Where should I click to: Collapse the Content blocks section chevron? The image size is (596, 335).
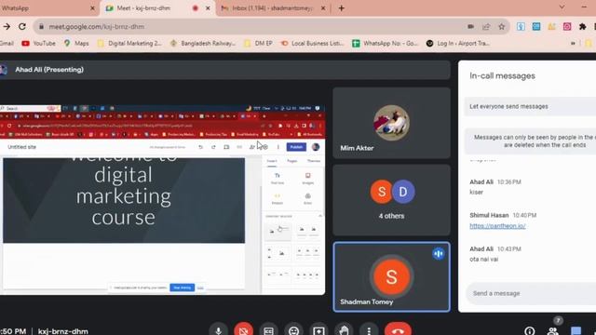click(320, 216)
